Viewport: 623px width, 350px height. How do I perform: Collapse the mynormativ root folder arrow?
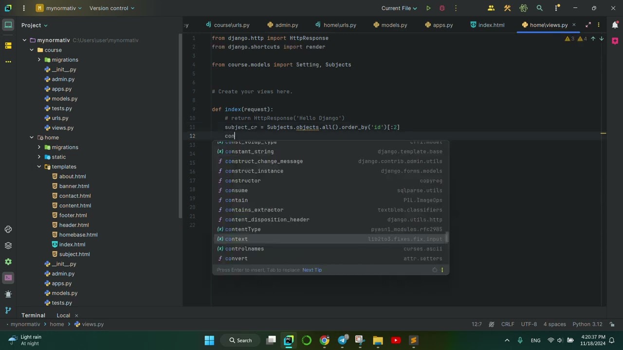[24, 40]
